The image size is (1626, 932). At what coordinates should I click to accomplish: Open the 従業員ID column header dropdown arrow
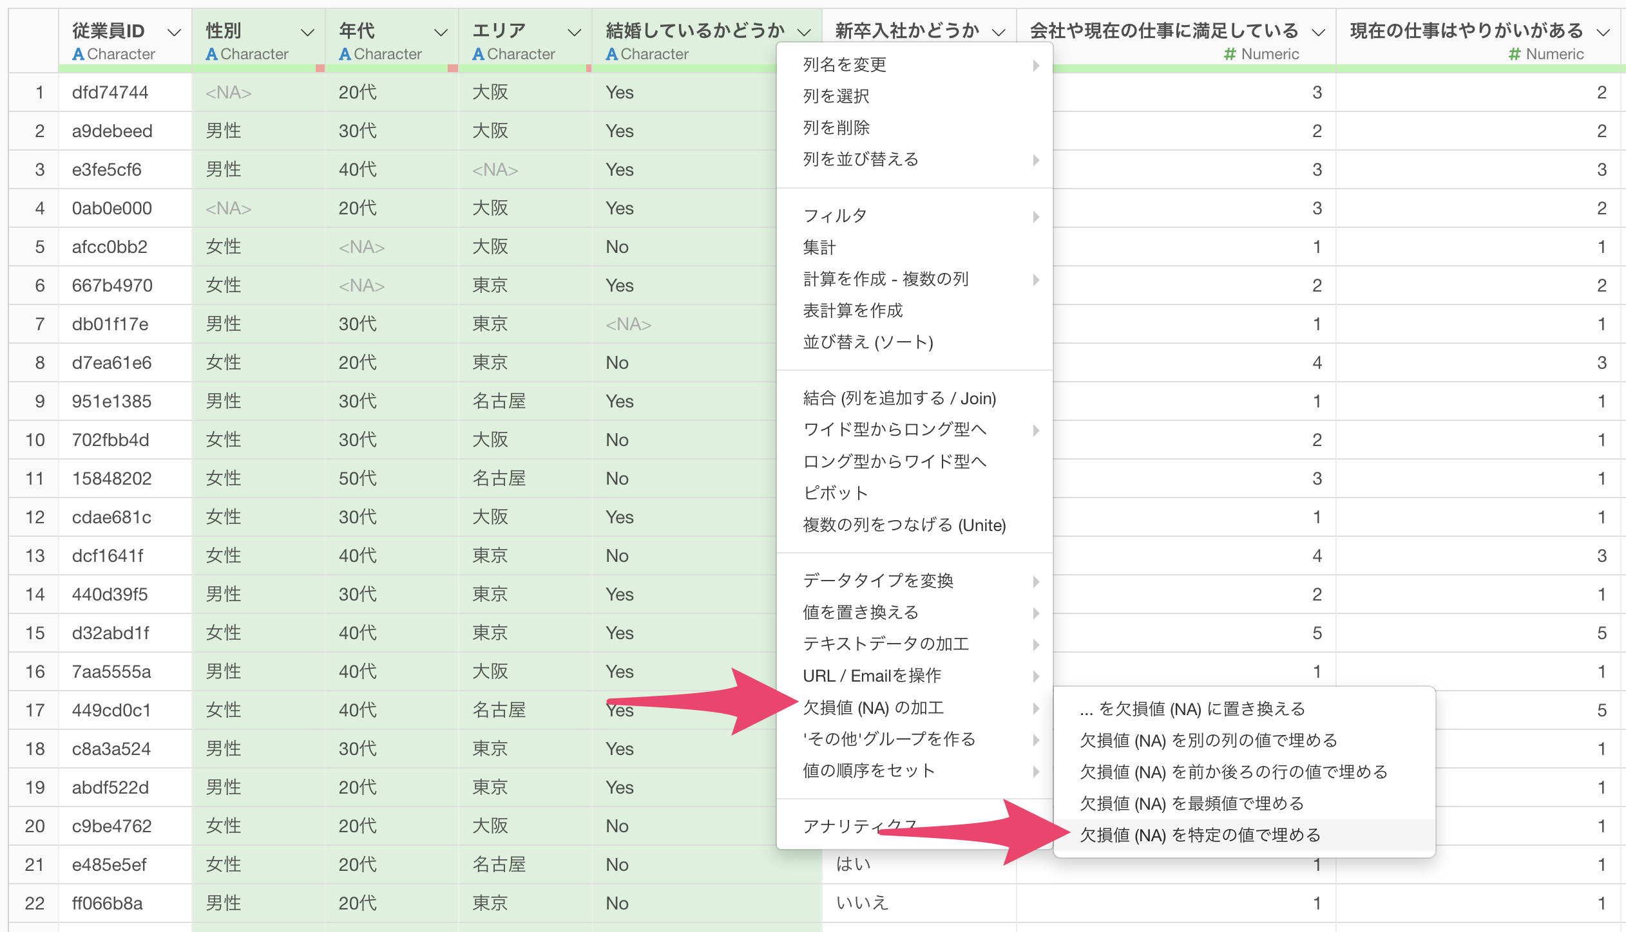click(x=174, y=32)
